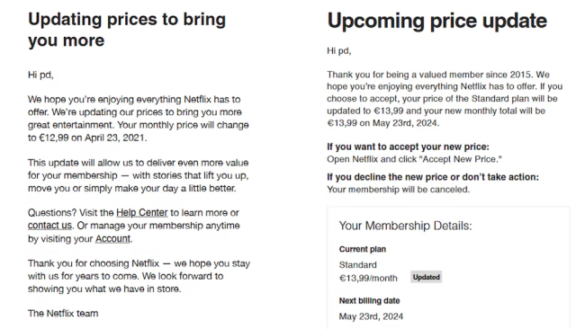Click the €13,99/month price text
The height and width of the screenshot is (329, 585).
[x=368, y=279]
